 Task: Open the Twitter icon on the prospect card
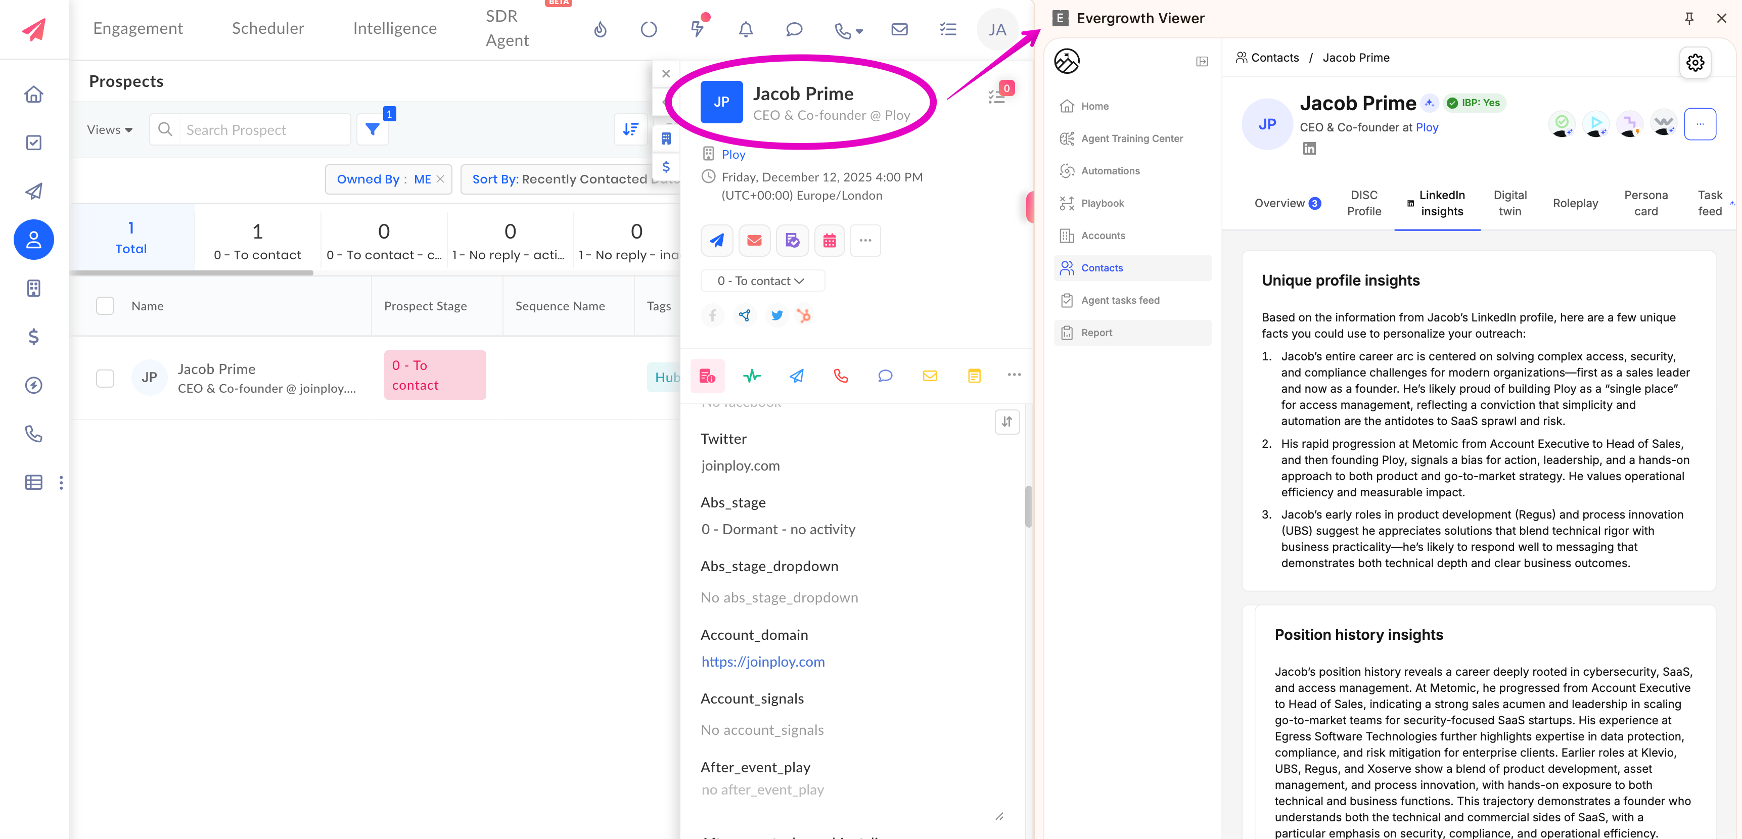(x=776, y=315)
